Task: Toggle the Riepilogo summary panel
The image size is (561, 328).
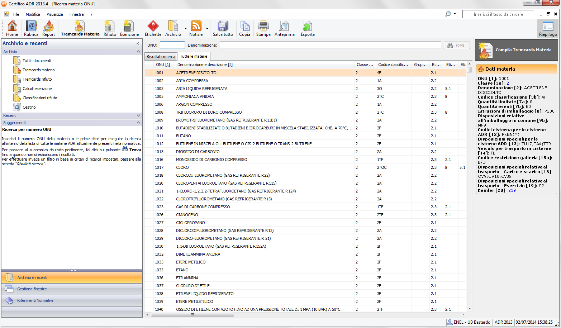Action: [x=548, y=28]
